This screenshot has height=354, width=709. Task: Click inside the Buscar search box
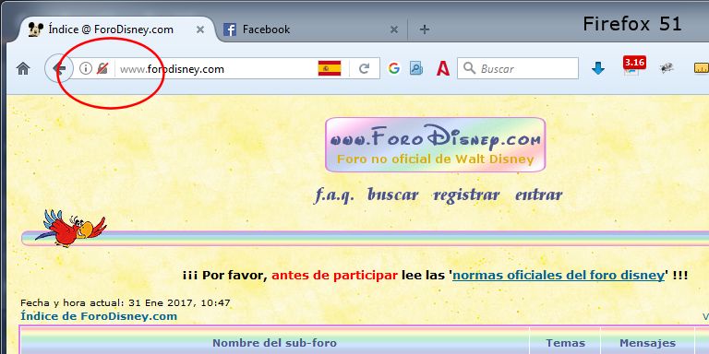point(518,68)
